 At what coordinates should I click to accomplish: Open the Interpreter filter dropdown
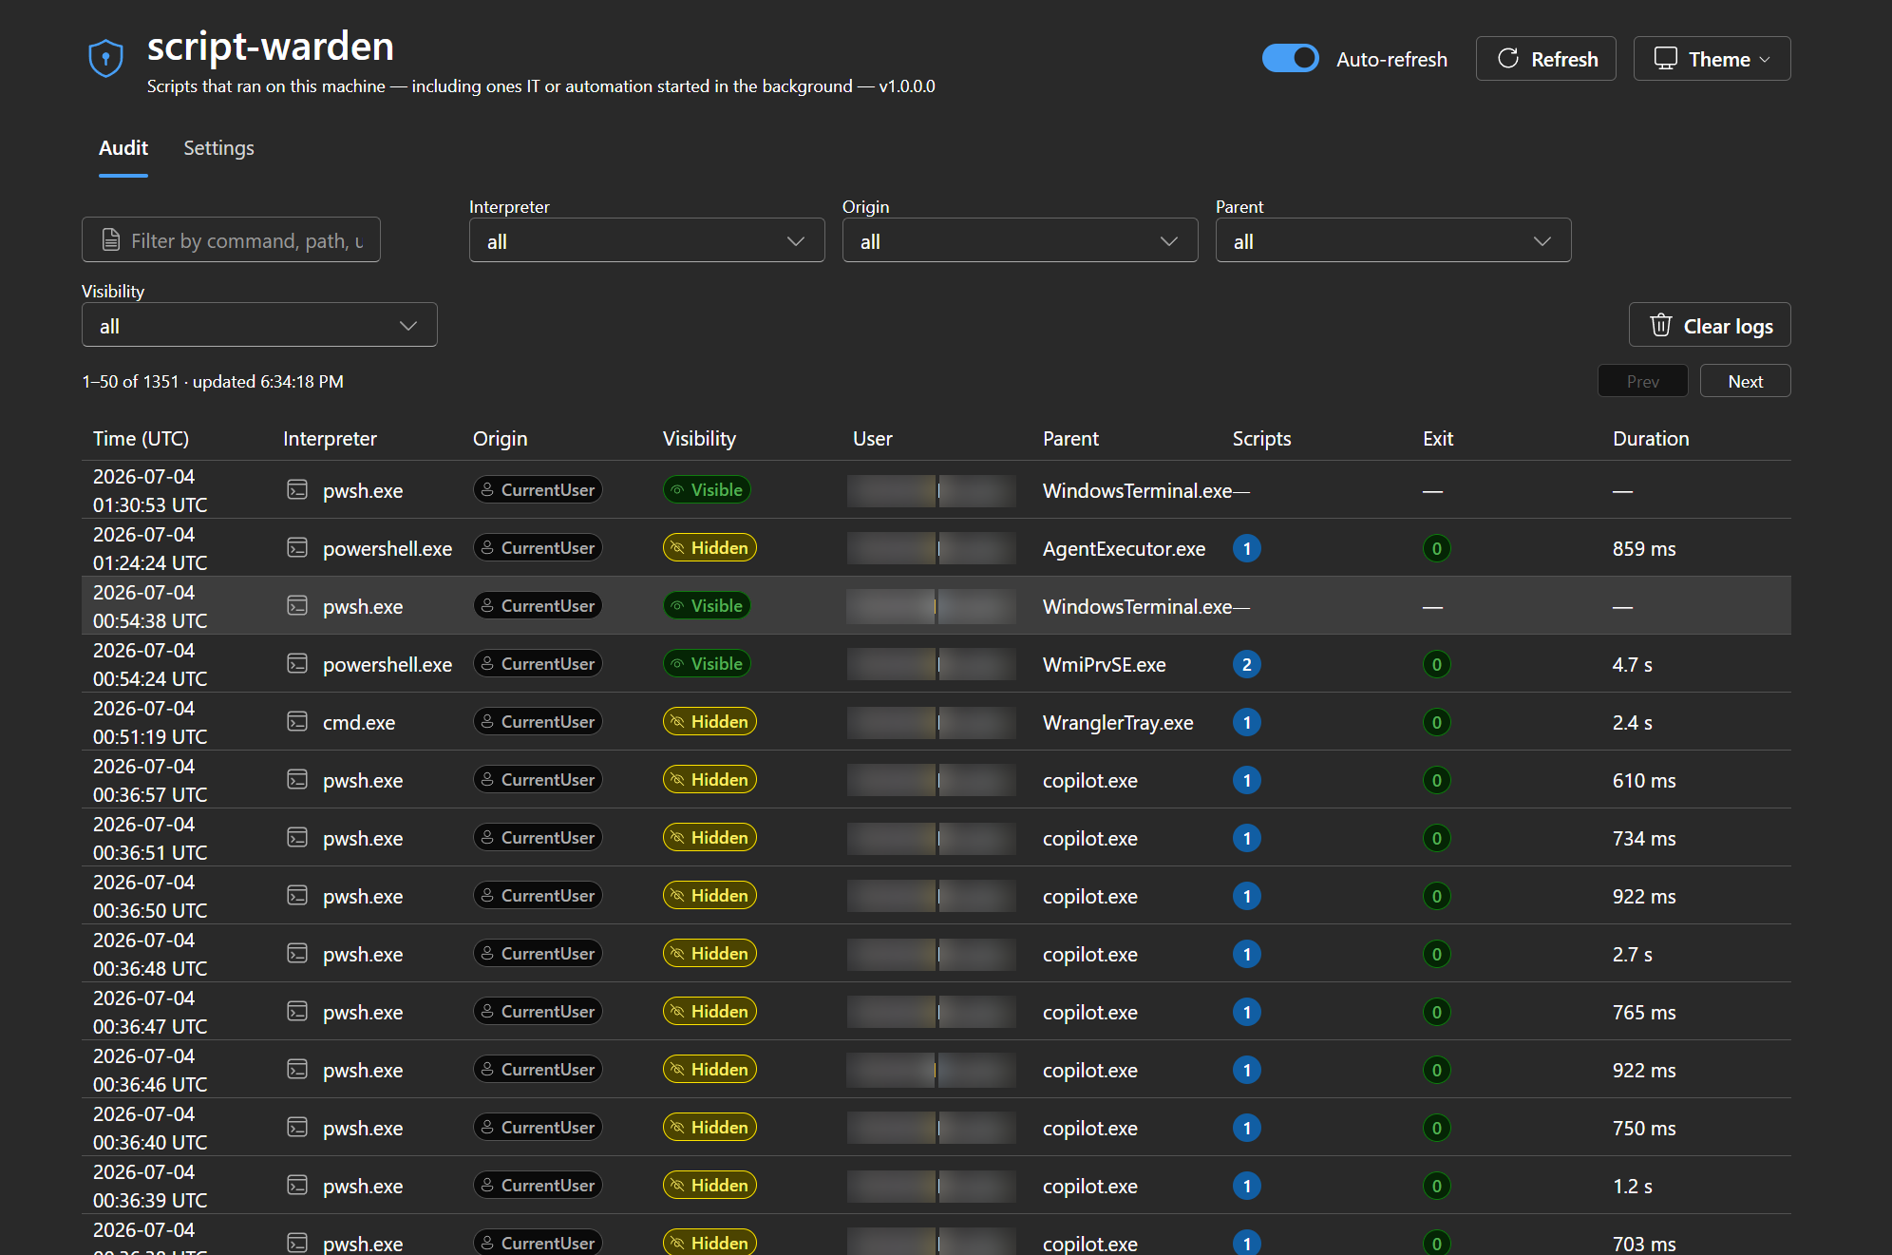coord(647,241)
